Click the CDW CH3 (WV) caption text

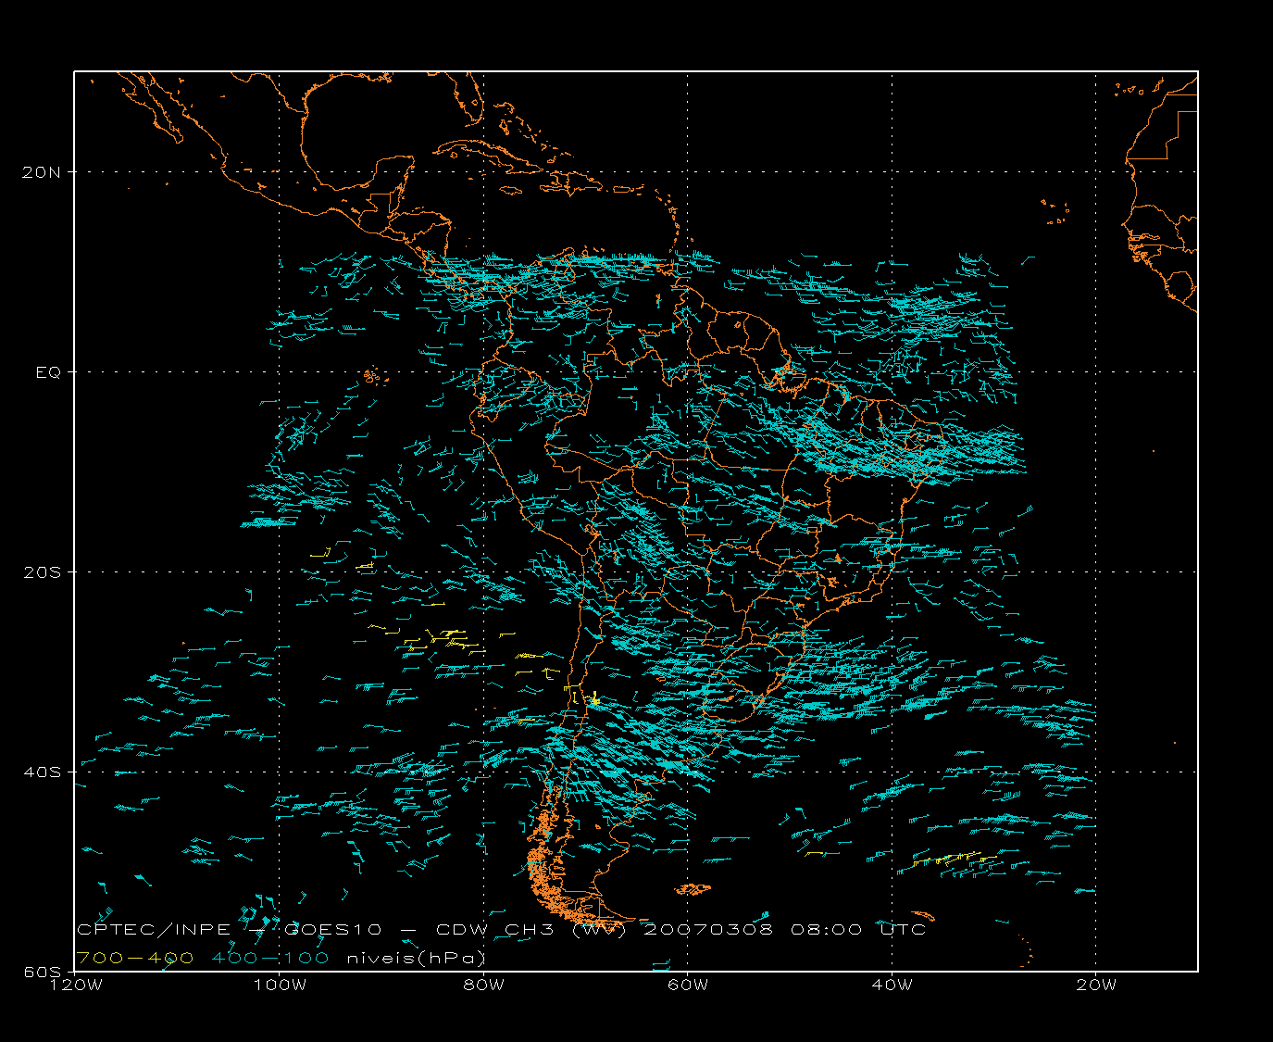coord(531,929)
